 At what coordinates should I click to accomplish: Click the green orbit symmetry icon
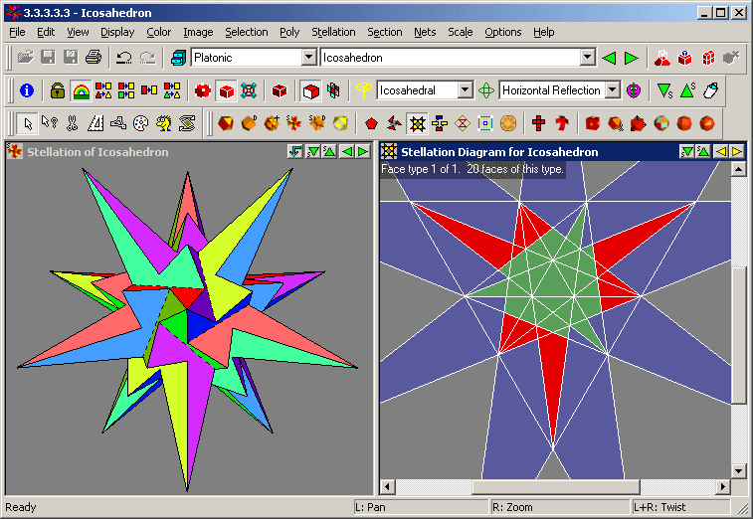[x=486, y=90]
